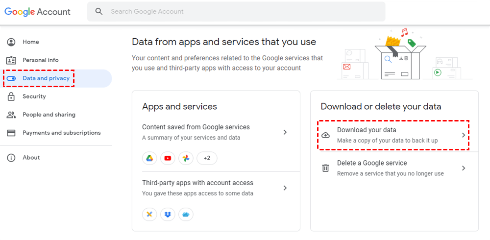Click the Dropbox third-party app icon

click(x=168, y=215)
